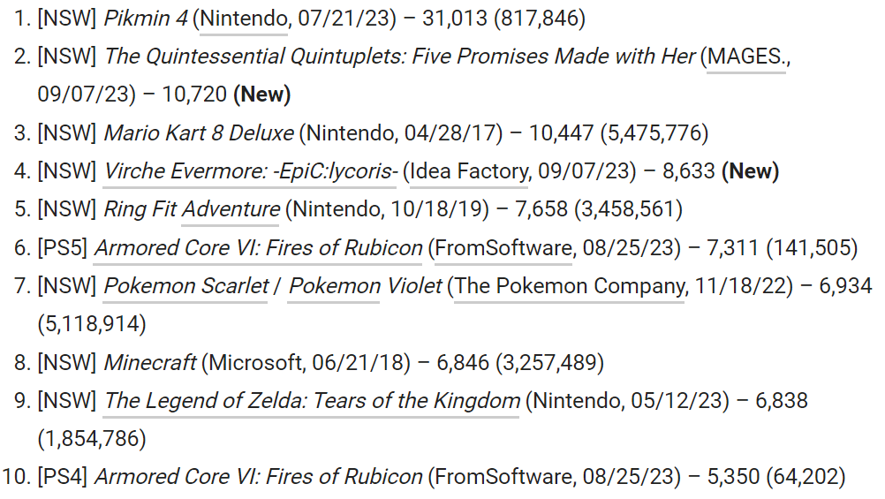Viewport: 885px width, 499px height.
Task: Open Zelda: Tears of the Kingdom link
Action: 312,401
